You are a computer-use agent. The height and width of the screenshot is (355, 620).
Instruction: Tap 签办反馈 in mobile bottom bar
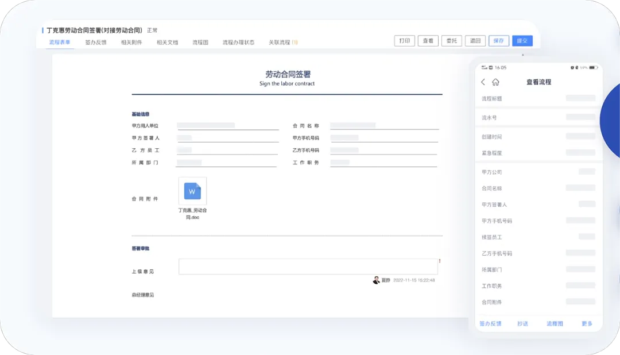coord(490,324)
